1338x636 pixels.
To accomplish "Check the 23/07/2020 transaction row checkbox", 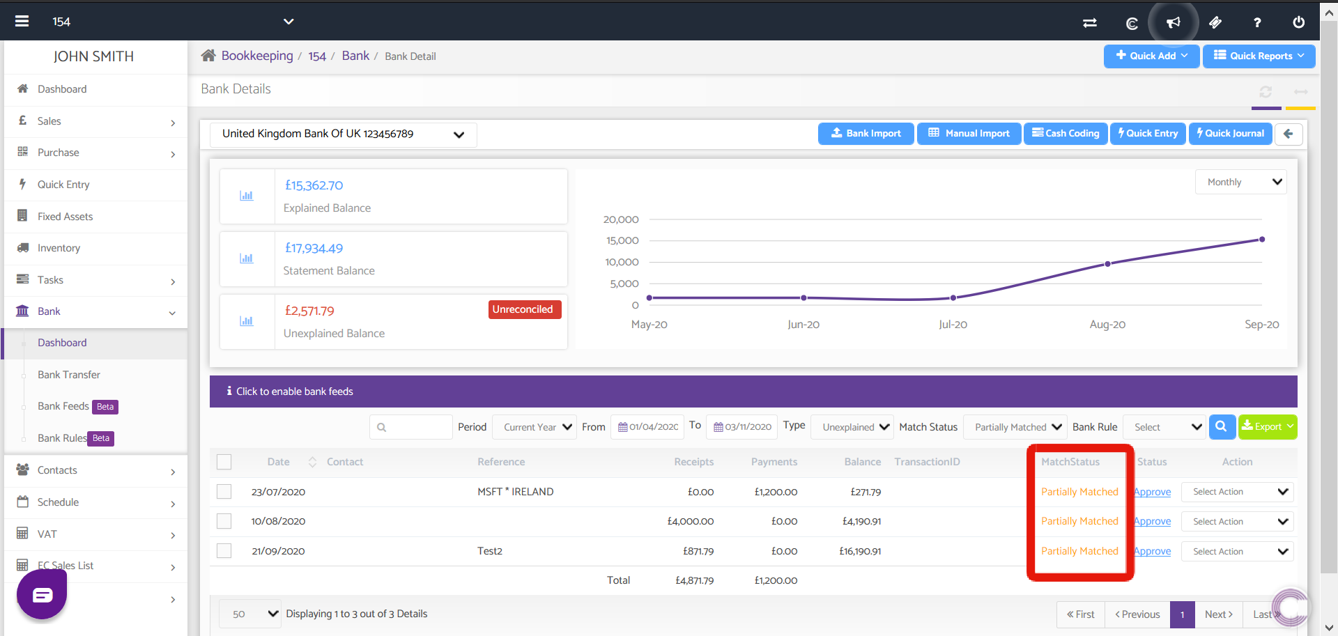I will (224, 492).
